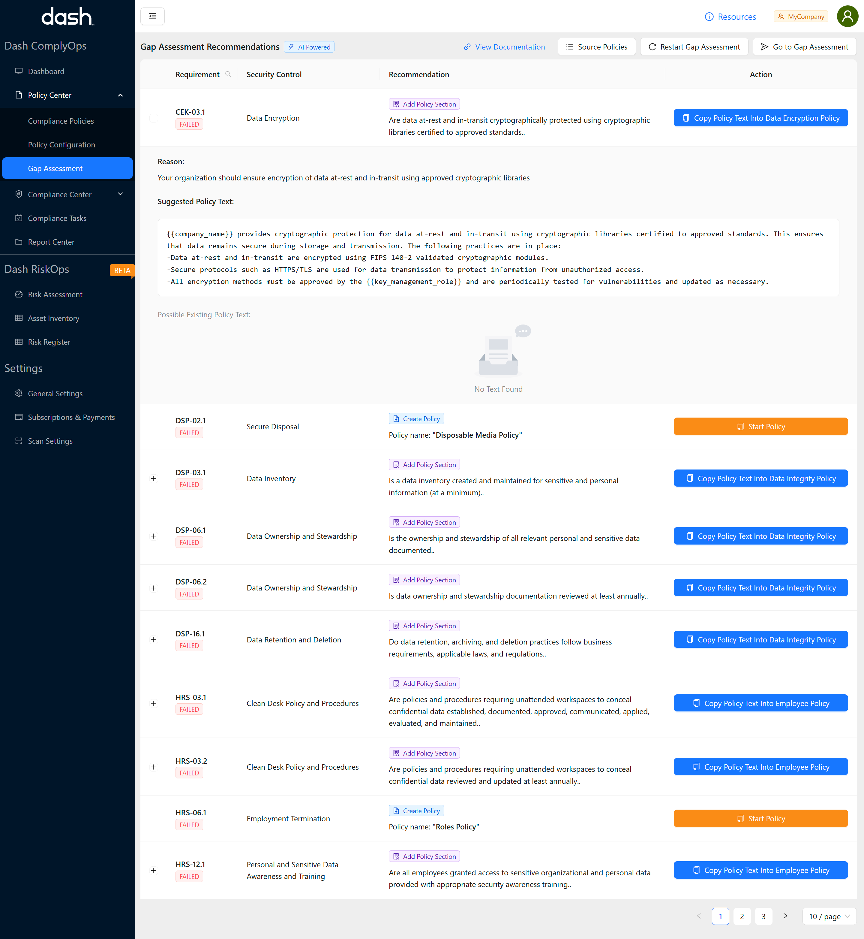
Task: Open the user avatar icon at top right
Action: coord(847,16)
